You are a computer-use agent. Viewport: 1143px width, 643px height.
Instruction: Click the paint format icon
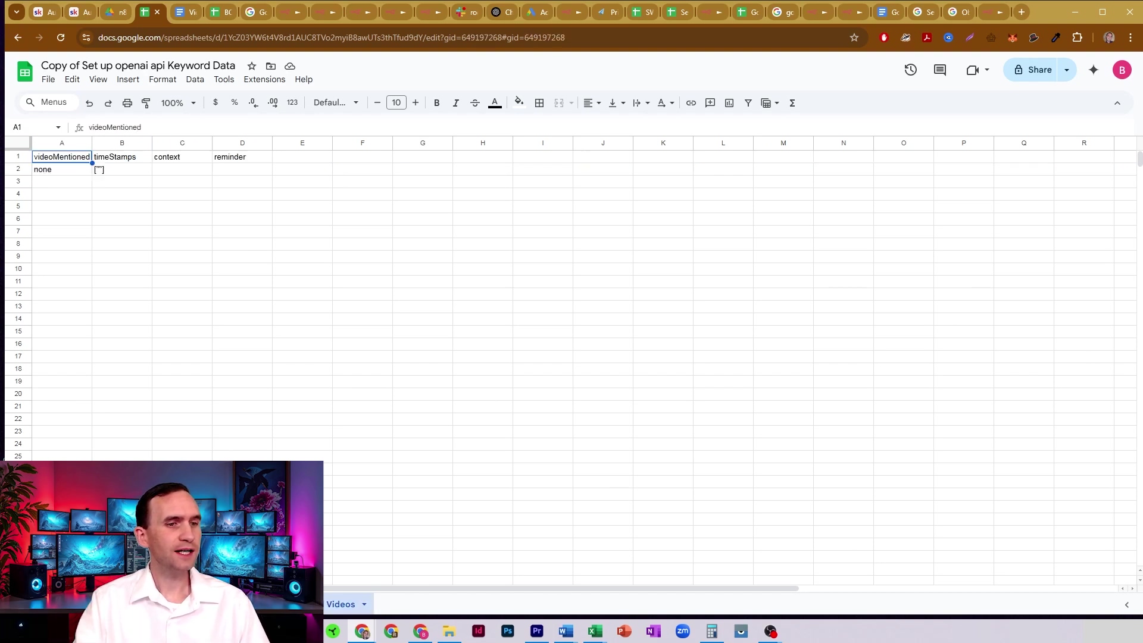146,103
